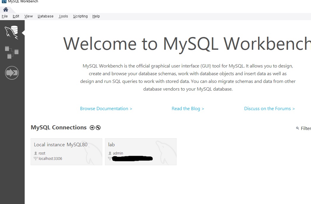Click Discuss on the Forums link
Image resolution: width=311 pixels, height=204 pixels.
pyautogui.click(x=269, y=109)
